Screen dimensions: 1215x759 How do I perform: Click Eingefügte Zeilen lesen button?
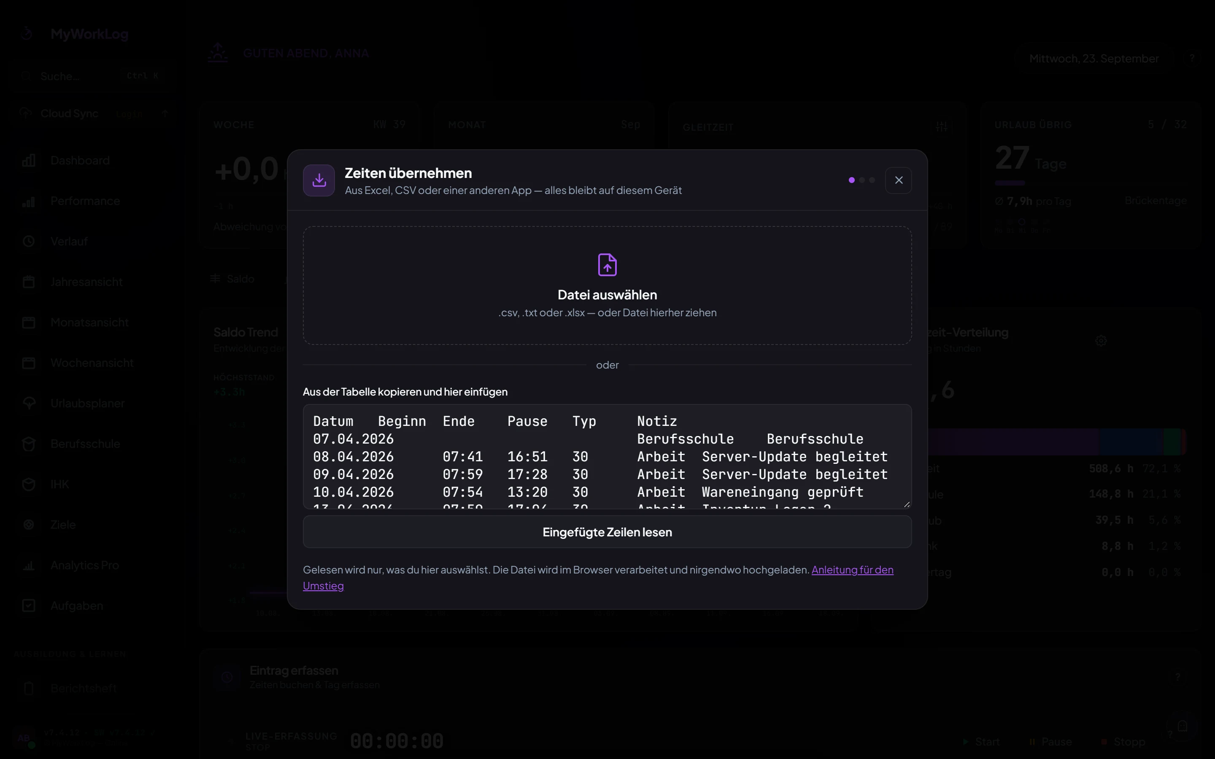[x=607, y=532]
